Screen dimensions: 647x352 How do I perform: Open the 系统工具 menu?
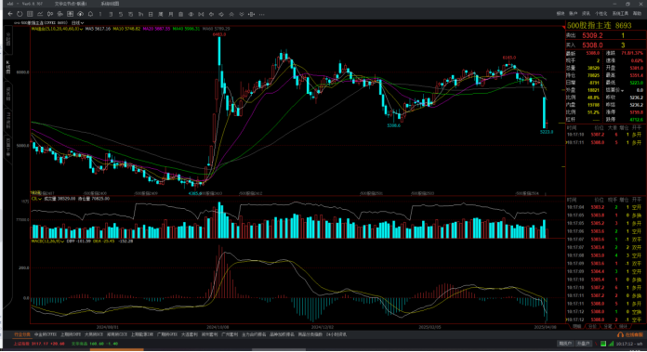[x=620, y=14]
